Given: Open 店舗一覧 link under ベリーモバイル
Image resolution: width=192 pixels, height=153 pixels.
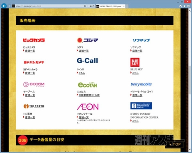Looking at the screenshot, I should [137, 95].
